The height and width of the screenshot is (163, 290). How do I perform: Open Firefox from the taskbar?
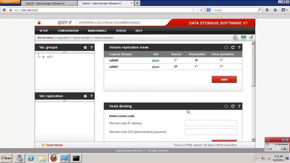53,158
